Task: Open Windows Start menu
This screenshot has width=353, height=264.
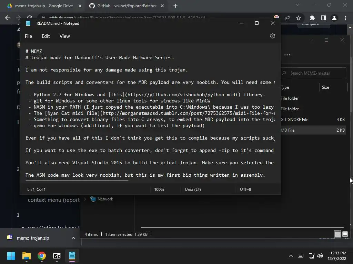Action: coord(11,256)
